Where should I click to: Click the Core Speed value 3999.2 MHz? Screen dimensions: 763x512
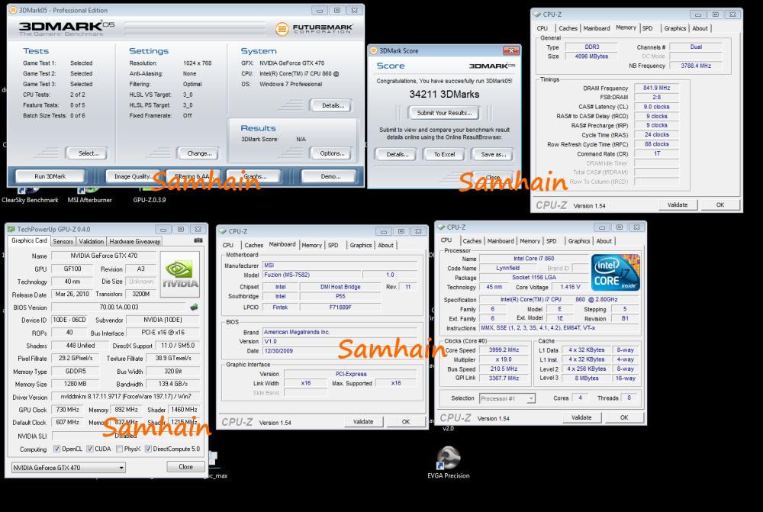click(x=503, y=350)
